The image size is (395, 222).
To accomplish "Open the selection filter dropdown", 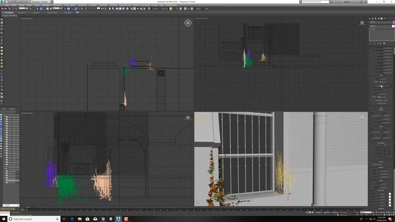I will [22, 9].
